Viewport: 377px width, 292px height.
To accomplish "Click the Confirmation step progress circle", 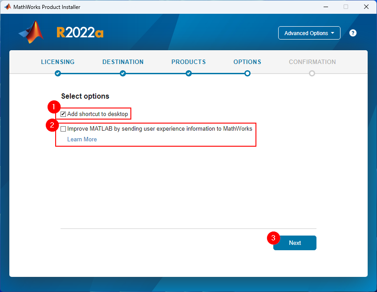I will (312, 73).
